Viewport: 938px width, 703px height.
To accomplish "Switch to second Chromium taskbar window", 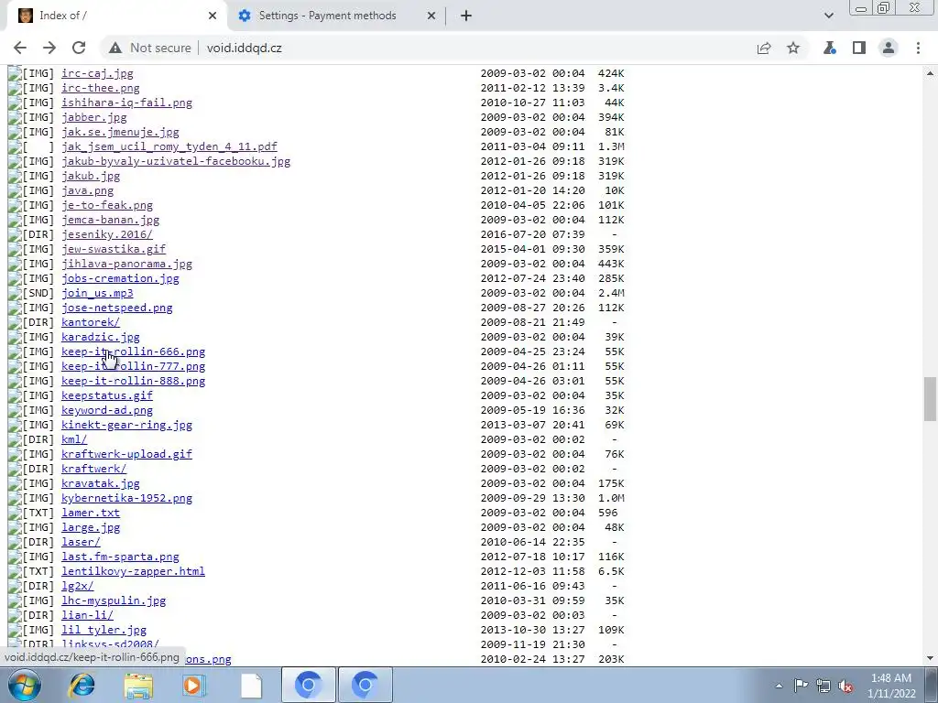I will (x=365, y=685).
